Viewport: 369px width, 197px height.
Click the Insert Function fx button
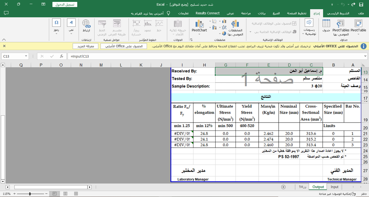[61, 56]
